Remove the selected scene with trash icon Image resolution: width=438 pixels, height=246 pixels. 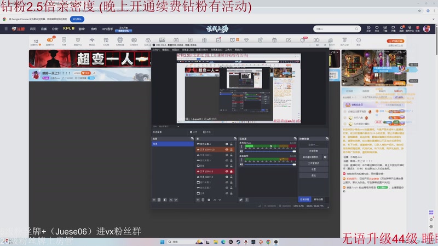159,200
